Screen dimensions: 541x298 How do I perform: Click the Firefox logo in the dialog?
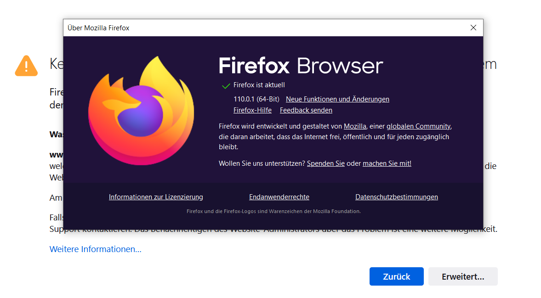click(x=141, y=111)
